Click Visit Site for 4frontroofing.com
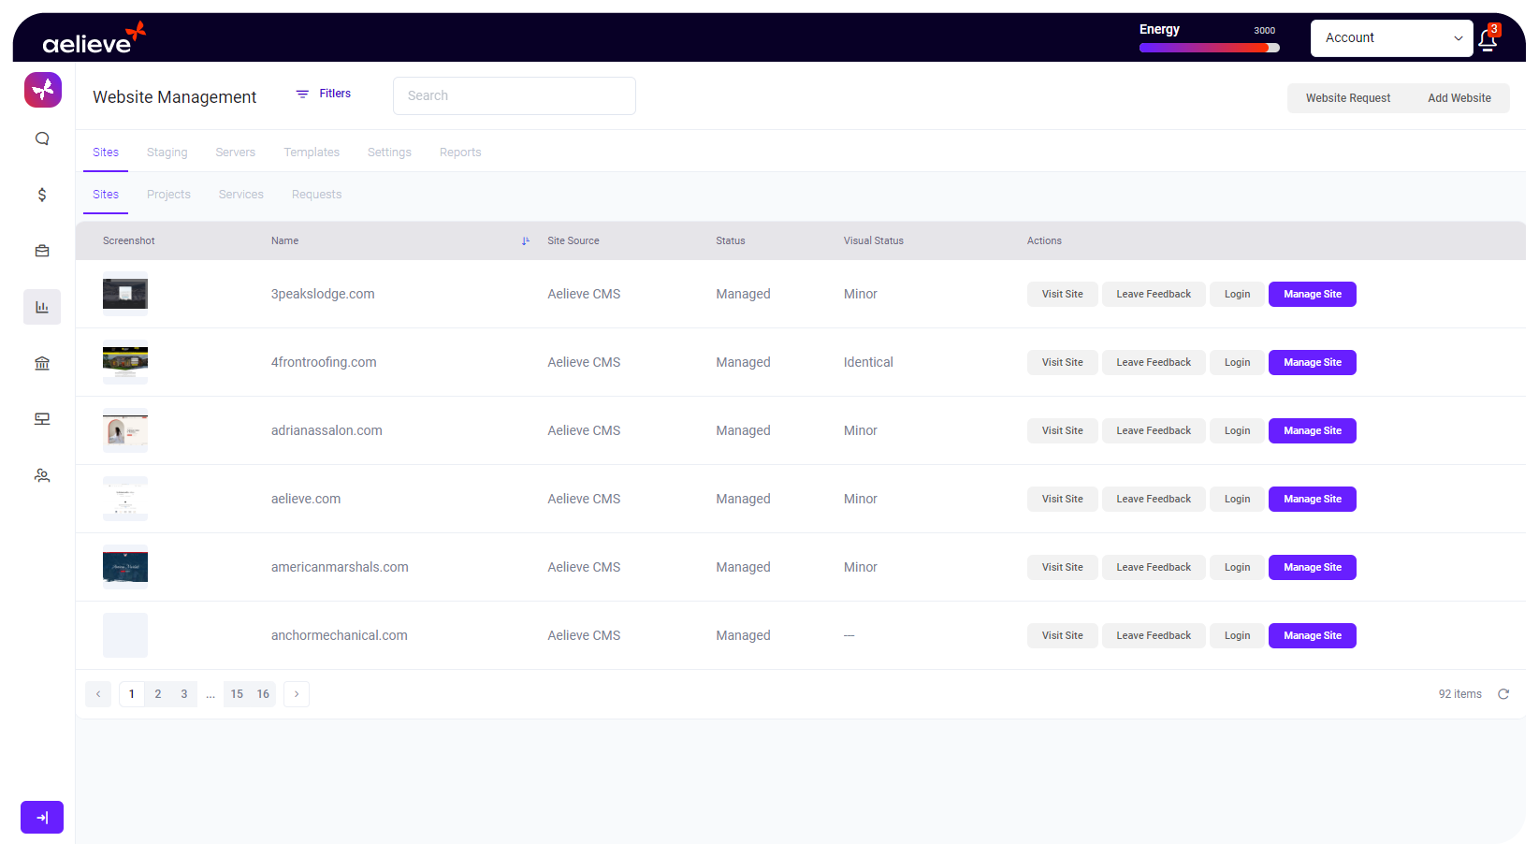This screenshot has width=1539, height=857. coord(1063,362)
